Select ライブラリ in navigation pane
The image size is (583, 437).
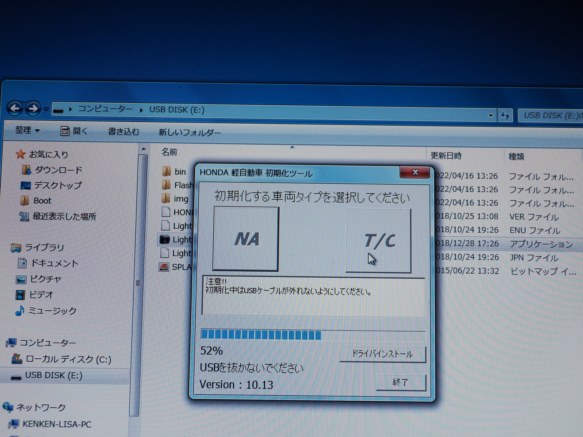pyautogui.click(x=37, y=247)
